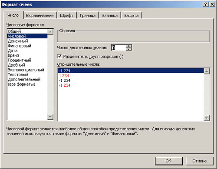Viewport: 217px width, 169px height.
Task: Select the Время format
Action: click(27, 55)
